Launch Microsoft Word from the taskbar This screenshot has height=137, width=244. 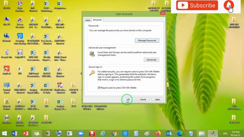pos(14,134)
